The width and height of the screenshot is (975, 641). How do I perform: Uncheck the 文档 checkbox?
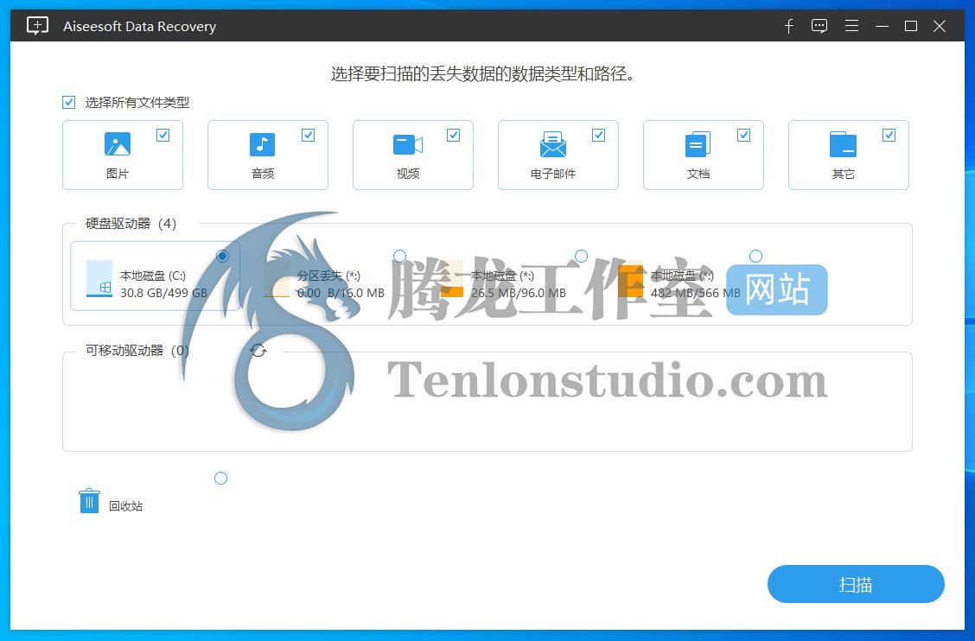click(743, 135)
